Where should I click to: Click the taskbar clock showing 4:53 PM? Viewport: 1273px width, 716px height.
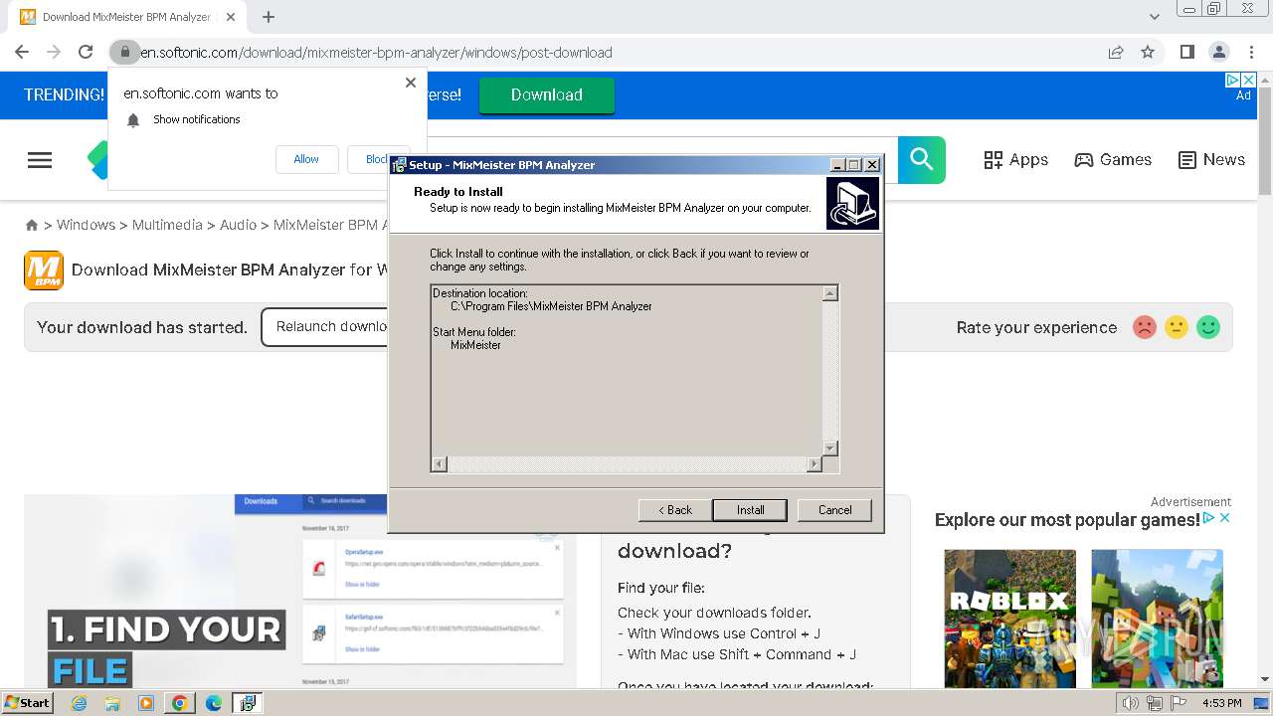point(1222,703)
